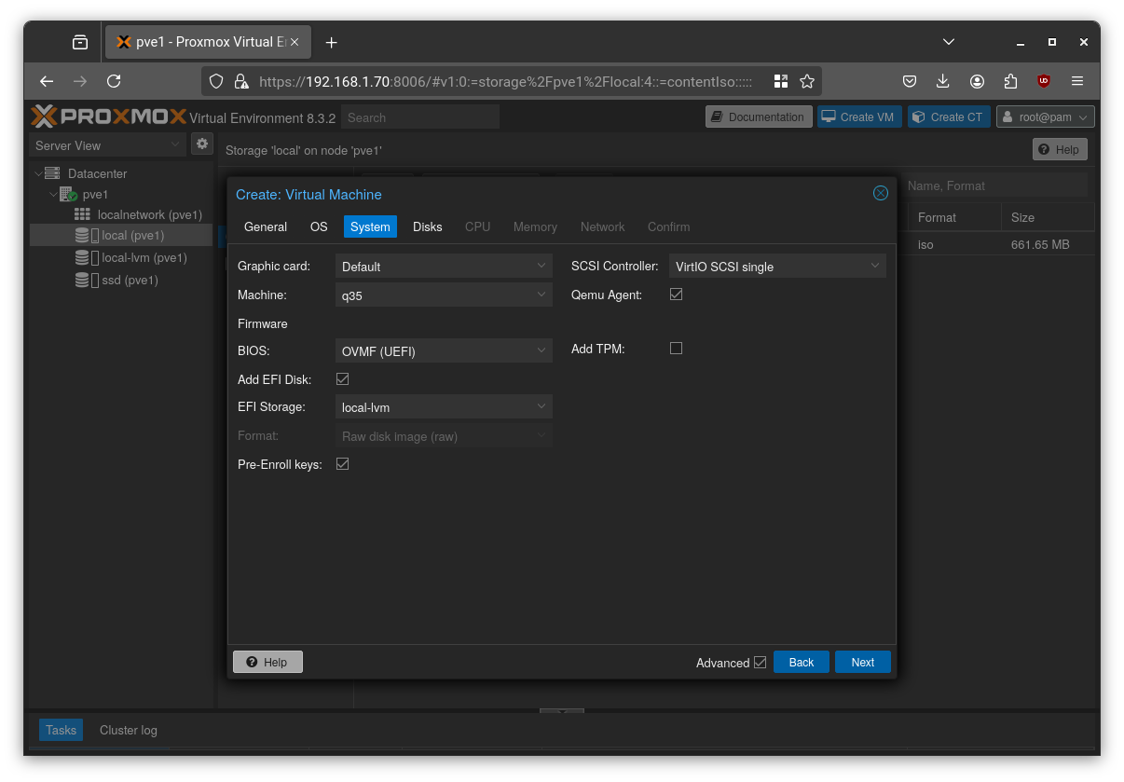Open the Cluster log panel
Screen dimensions: 1124x782
(x=128, y=730)
